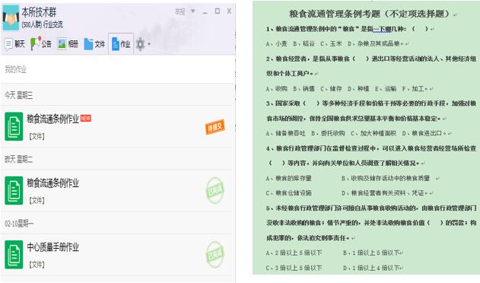Click the red NEW badge
The image size is (480, 283).
click(86, 118)
